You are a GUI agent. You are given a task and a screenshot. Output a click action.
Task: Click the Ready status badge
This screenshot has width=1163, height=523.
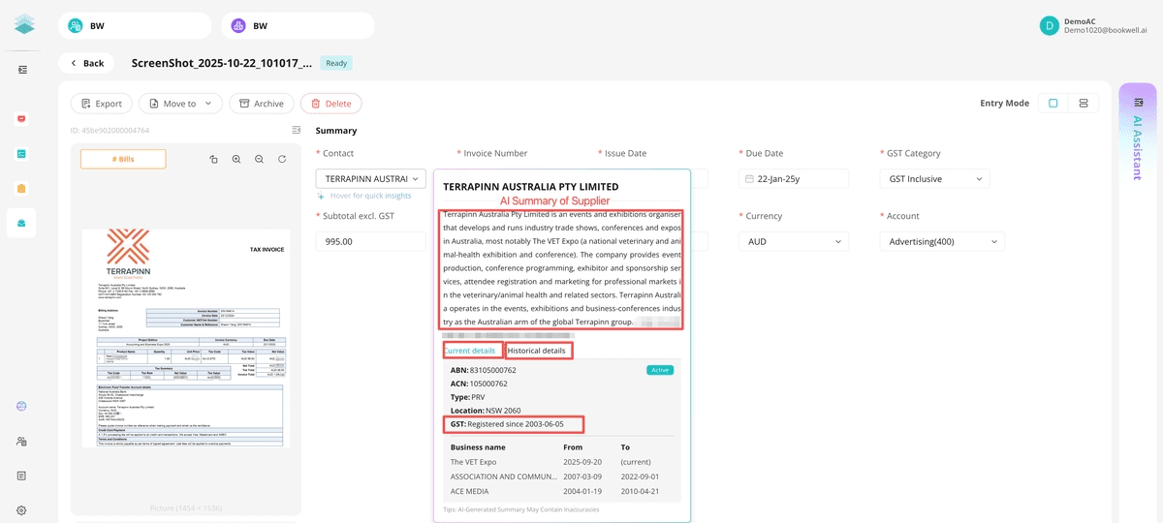[336, 63]
